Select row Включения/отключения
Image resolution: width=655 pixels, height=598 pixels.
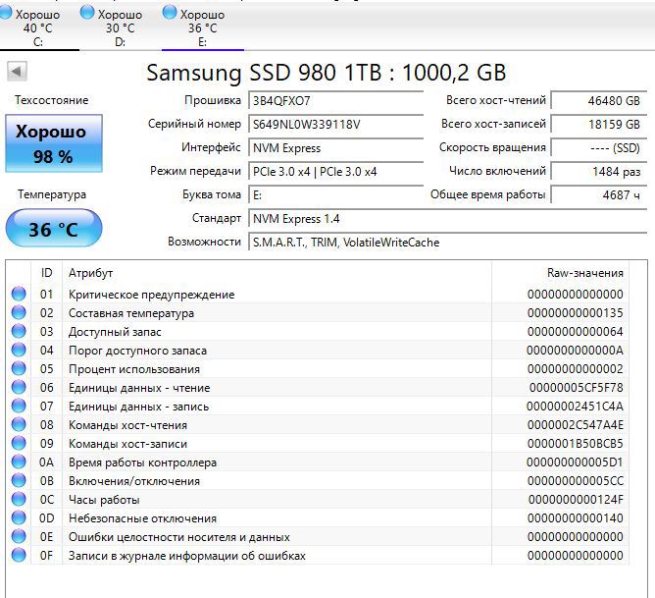pyautogui.click(x=318, y=481)
